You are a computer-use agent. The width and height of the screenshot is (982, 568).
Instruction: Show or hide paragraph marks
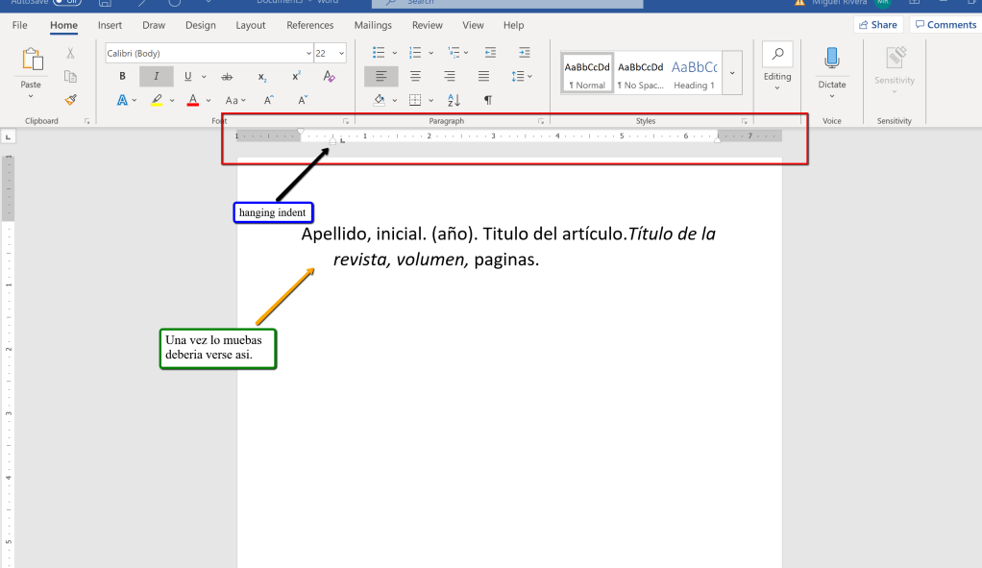[x=488, y=100]
